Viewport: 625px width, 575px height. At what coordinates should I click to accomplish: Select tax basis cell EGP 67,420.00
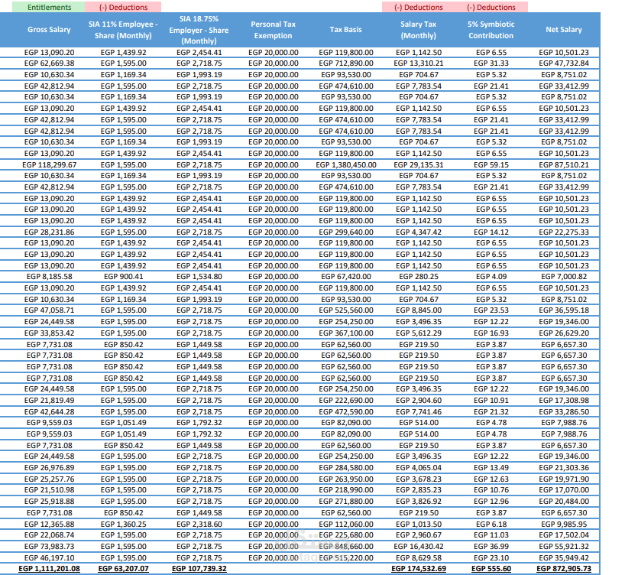point(345,277)
